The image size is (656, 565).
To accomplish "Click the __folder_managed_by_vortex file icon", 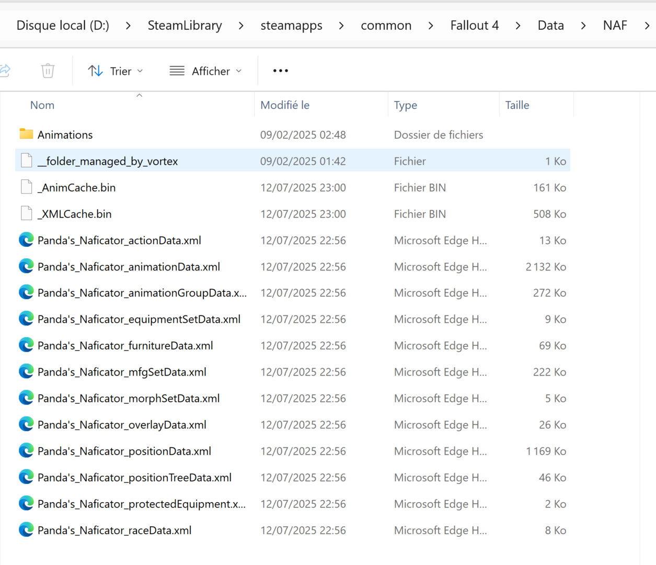I will (x=26, y=161).
